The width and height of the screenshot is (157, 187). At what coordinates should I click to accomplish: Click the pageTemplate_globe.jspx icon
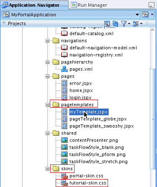(x=64, y=119)
